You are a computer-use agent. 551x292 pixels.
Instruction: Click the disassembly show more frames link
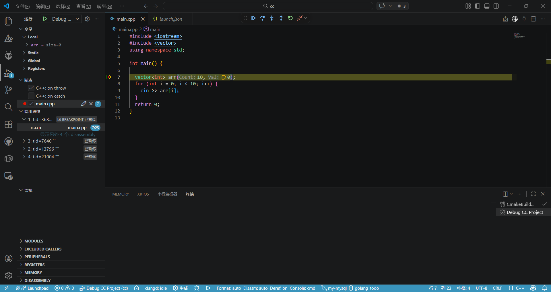pyautogui.click(x=68, y=135)
